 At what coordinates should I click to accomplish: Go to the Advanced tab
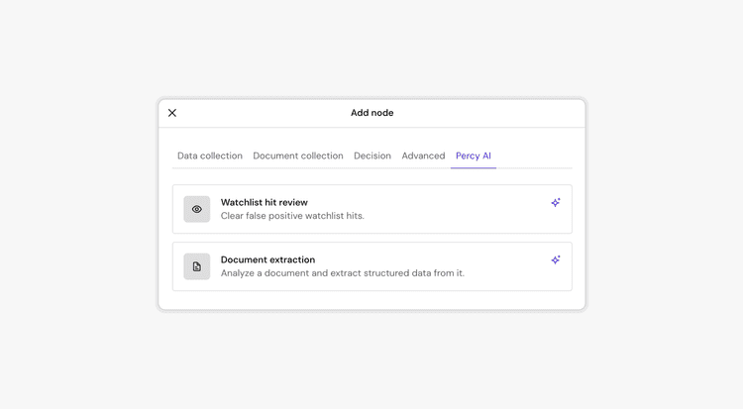point(423,155)
